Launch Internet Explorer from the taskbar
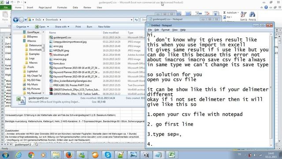Screen dimensions: 282x159 point(19,155)
